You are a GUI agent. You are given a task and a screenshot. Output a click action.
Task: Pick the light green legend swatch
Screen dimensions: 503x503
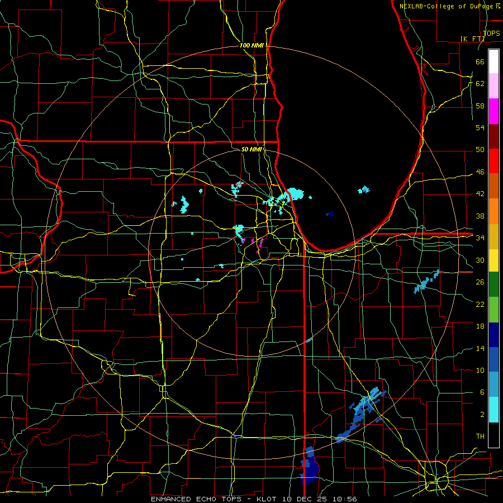tap(493, 310)
